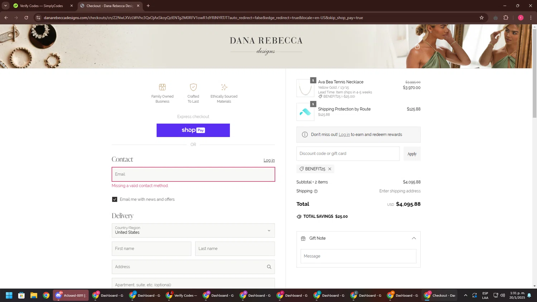This screenshot has height=302, width=537.
Task: Open the Windows Start menu
Action: [9, 295]
